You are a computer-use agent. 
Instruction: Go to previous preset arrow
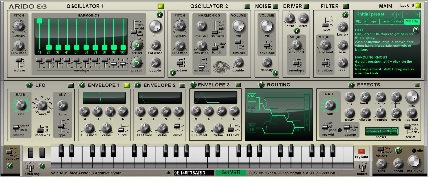pos(399,14)
